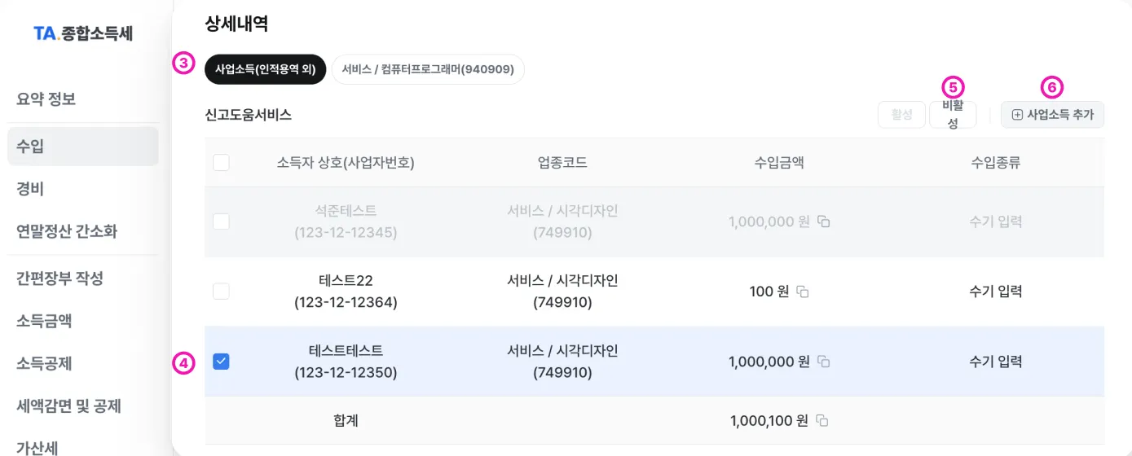The height and width of the screenshot is (456, 1132).
Task: Copy 석준테스트 row's income amount
Action: coord(824,221)
